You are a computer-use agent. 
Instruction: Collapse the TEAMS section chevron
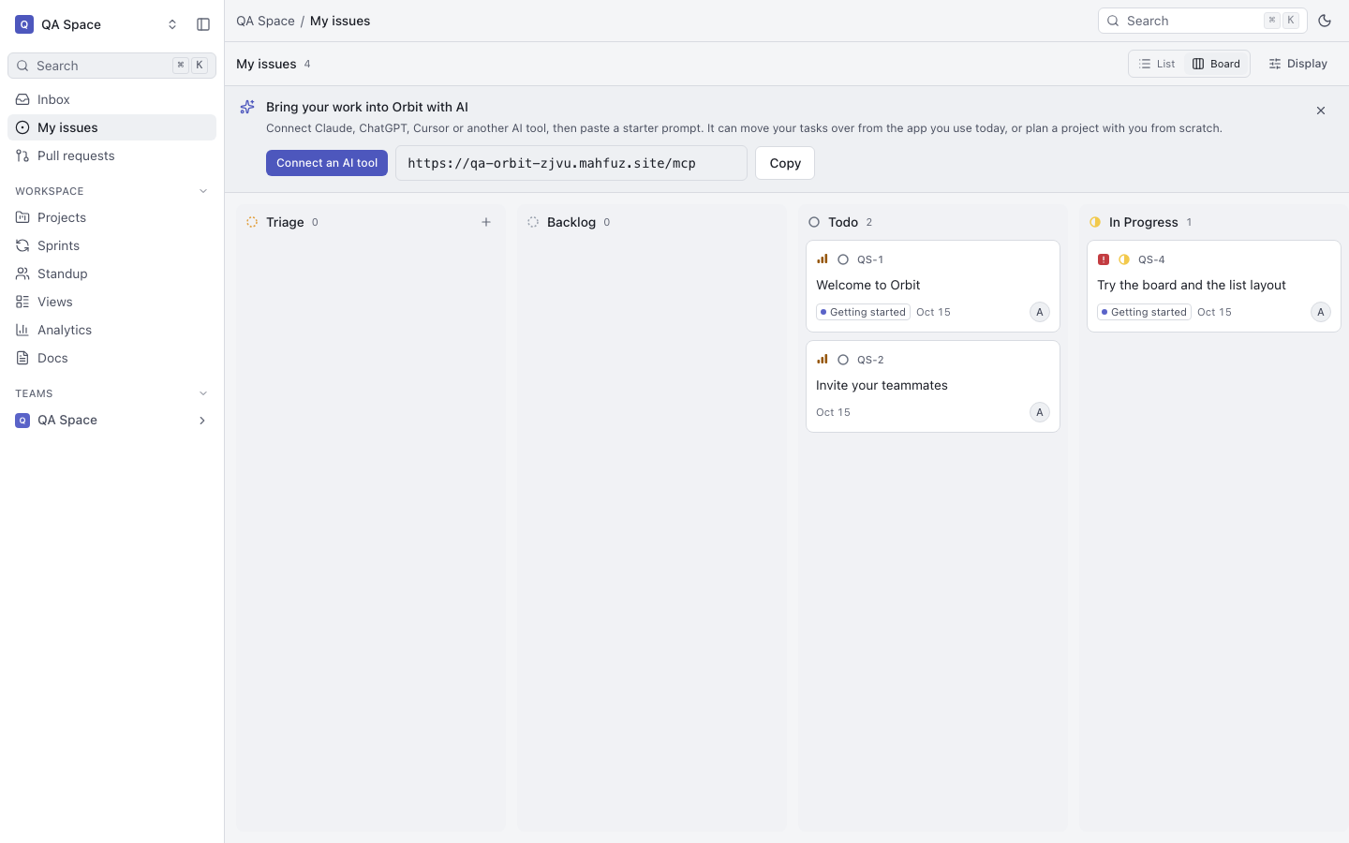[x=203, y=393]
